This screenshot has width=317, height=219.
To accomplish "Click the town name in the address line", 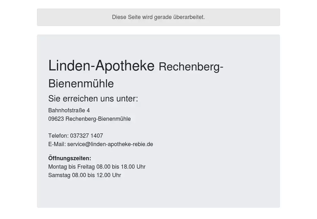I will pos(98,119).
